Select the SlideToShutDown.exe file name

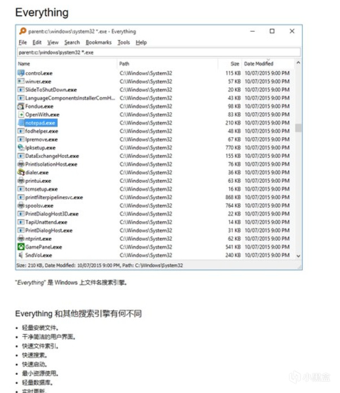[x=51, y=90]
